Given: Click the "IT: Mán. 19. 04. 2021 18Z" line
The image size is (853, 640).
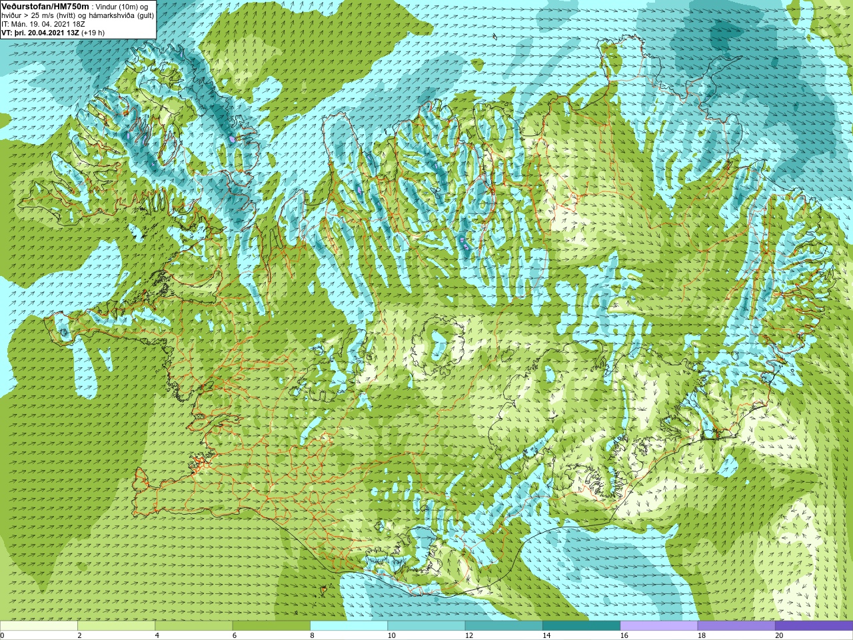Looking at the screenshot, I should (43, 24).
